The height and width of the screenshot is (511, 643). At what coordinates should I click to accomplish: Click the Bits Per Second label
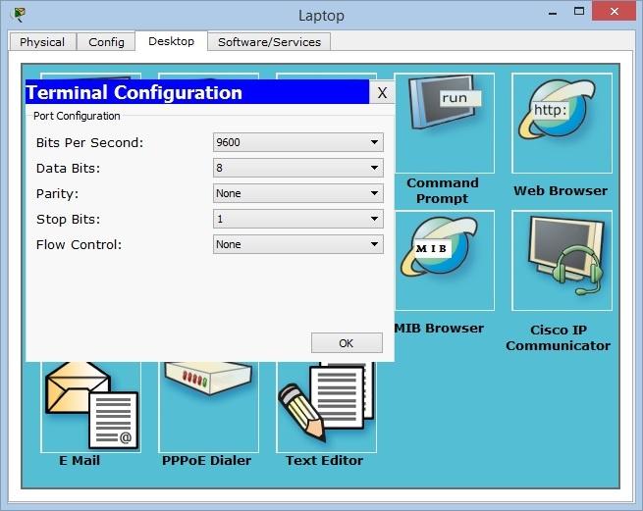pos(89,142)
